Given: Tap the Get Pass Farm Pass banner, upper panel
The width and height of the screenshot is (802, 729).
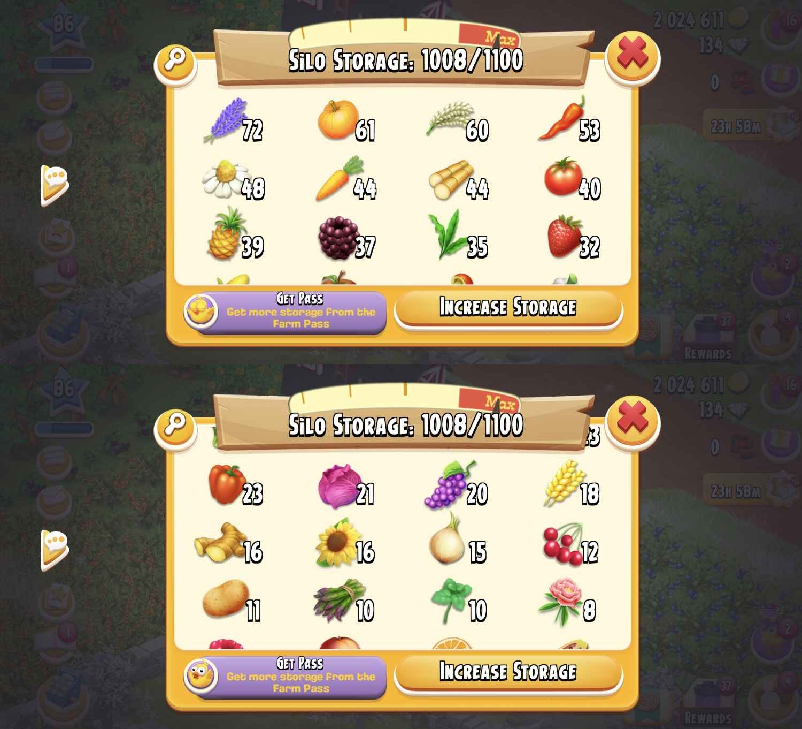Looking at the screenshot, I should point(285,312).
